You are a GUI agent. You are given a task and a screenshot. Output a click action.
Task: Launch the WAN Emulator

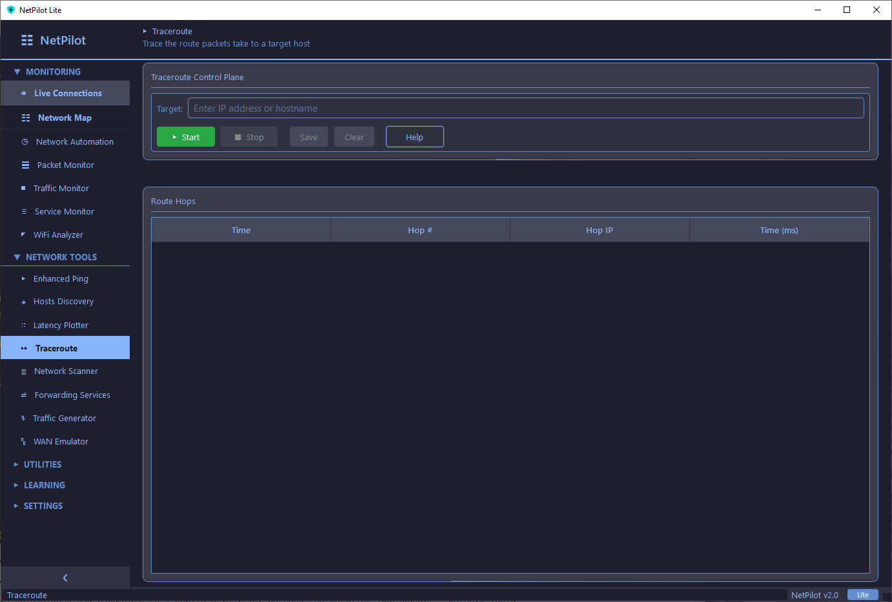tap(60, 441)
